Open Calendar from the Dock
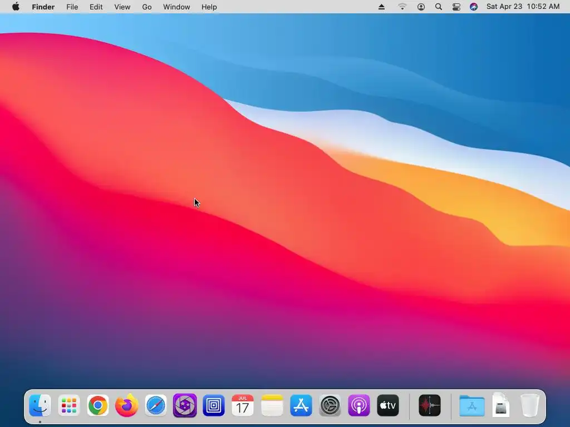570x427 pixels. coord(243,405)
